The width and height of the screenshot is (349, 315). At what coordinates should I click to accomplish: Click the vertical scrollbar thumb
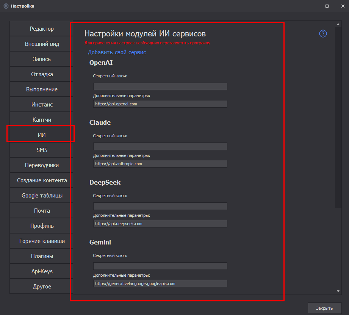click(x=338, y=118)
